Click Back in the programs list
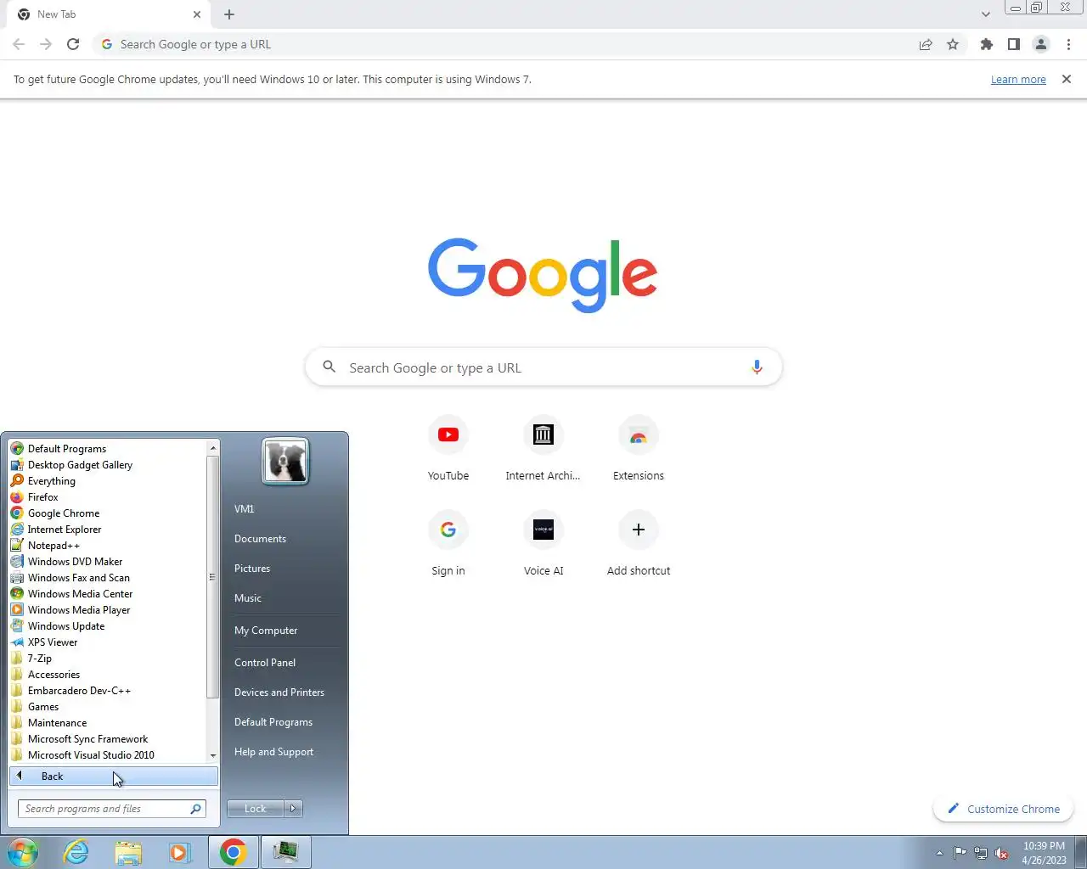Image resolution: width=1087 pixels, height=869 pixels. click(x=114, y=776)
